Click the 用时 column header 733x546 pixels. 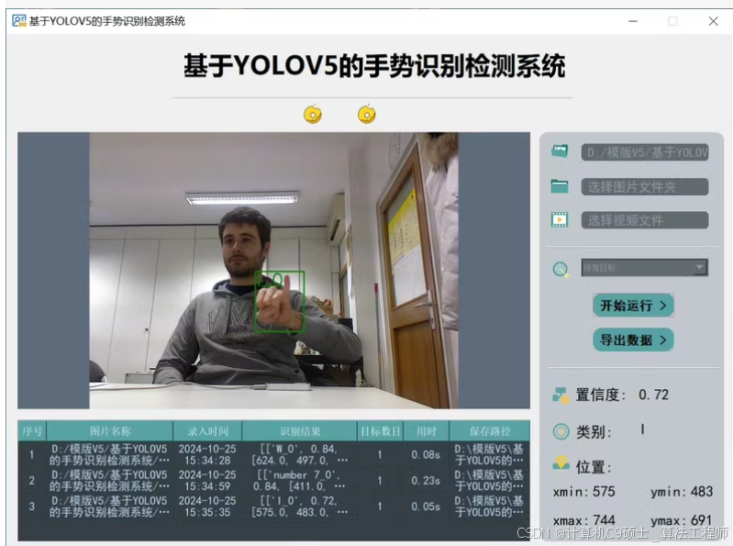[x=426, y=431]
